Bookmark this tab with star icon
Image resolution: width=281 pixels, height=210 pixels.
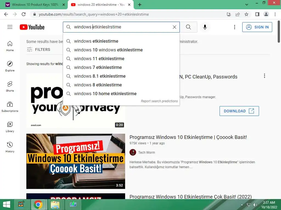pyautogui.click(x=246, y=14)
